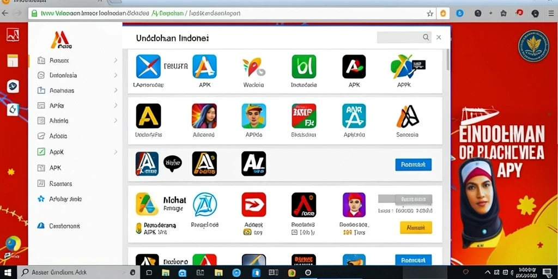Click the black speech bubble icon

point(173,163)
